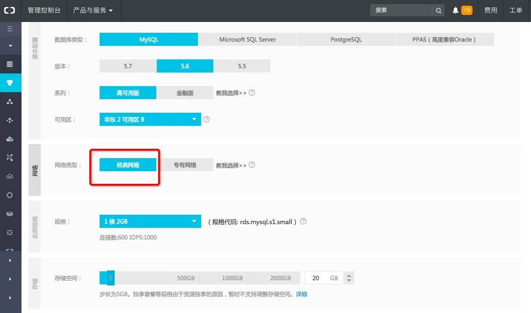Open the 1 核 2GB spec dropdown
Viewport: 531px width, 313px height.
click(150, 221)
